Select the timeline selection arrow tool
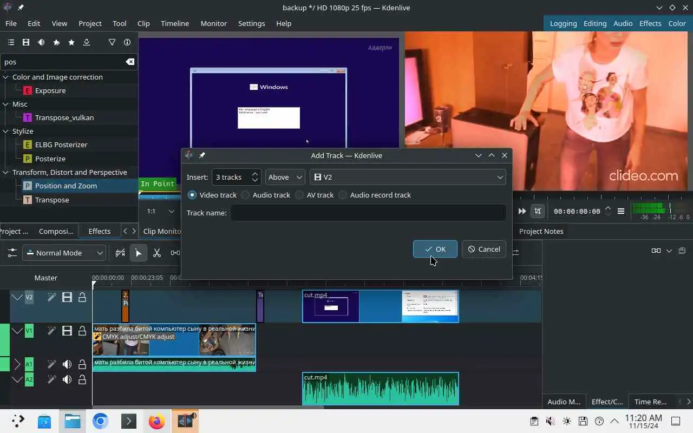 pyautogui.click(x=139, y=253)
